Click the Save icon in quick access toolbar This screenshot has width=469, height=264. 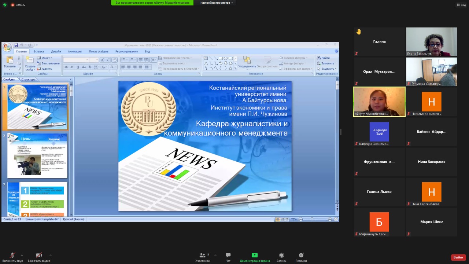[x=16, y=45]
